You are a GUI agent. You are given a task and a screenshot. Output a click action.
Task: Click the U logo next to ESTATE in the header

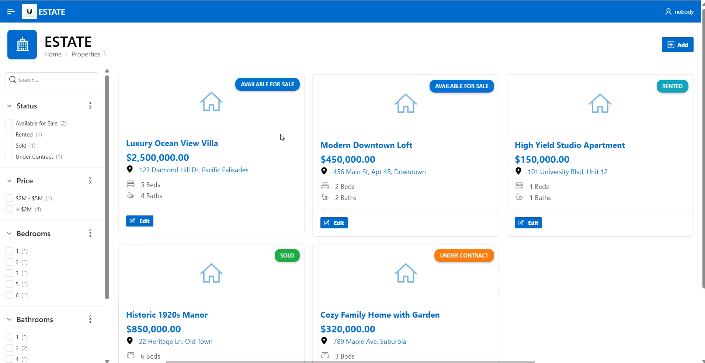(x=29, y=11)
